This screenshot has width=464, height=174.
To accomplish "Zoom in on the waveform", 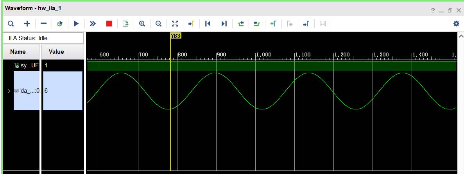I will click(x=142, y=24).
